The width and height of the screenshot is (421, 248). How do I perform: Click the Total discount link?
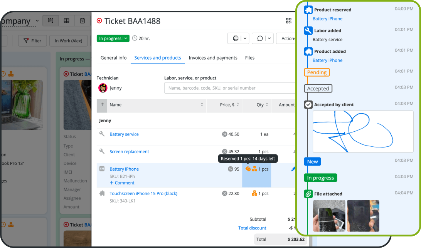point(252,228)
